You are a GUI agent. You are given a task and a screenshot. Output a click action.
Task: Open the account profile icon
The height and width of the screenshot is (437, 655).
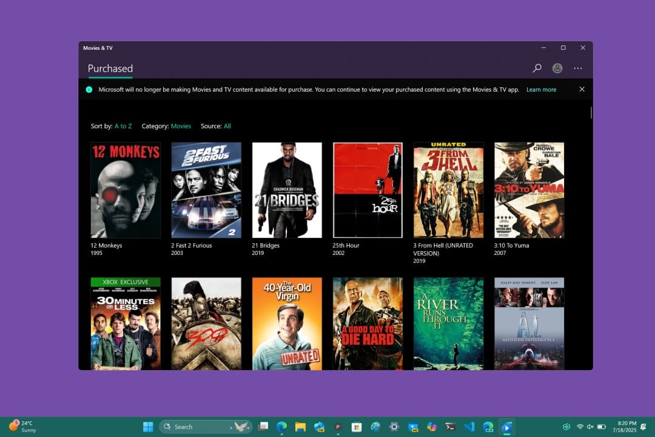tap(557, 68)
